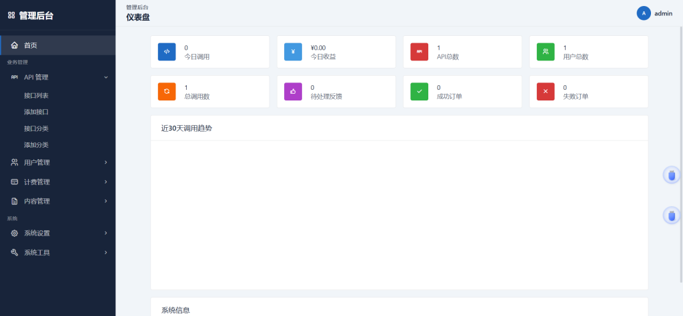The height and width of the screenshot is (316, 683).
Task: Click the 近30天调用趋势 chart title
Action: point(187,128)
